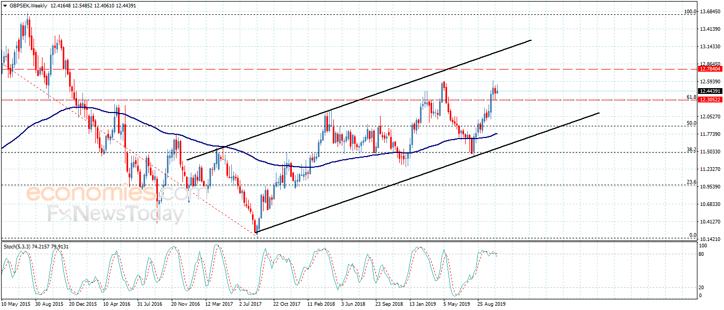The height and width of the screenshot is (310, 724).
Task: Click the 13 Jan 2019 date label
Action: [423, 304]
